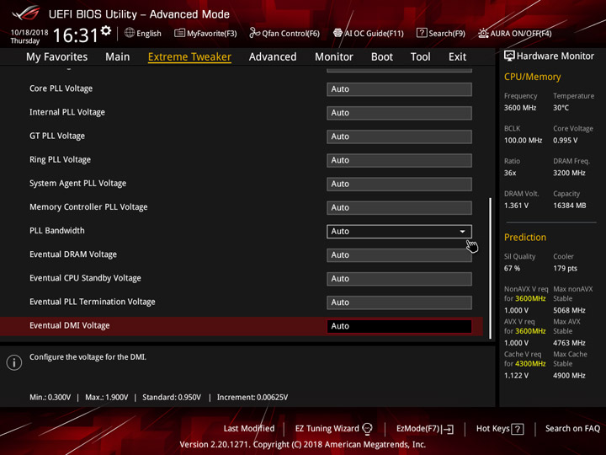Click the info icon in help area
This screenshot has height=455, width=606.
tap(14, 362)
